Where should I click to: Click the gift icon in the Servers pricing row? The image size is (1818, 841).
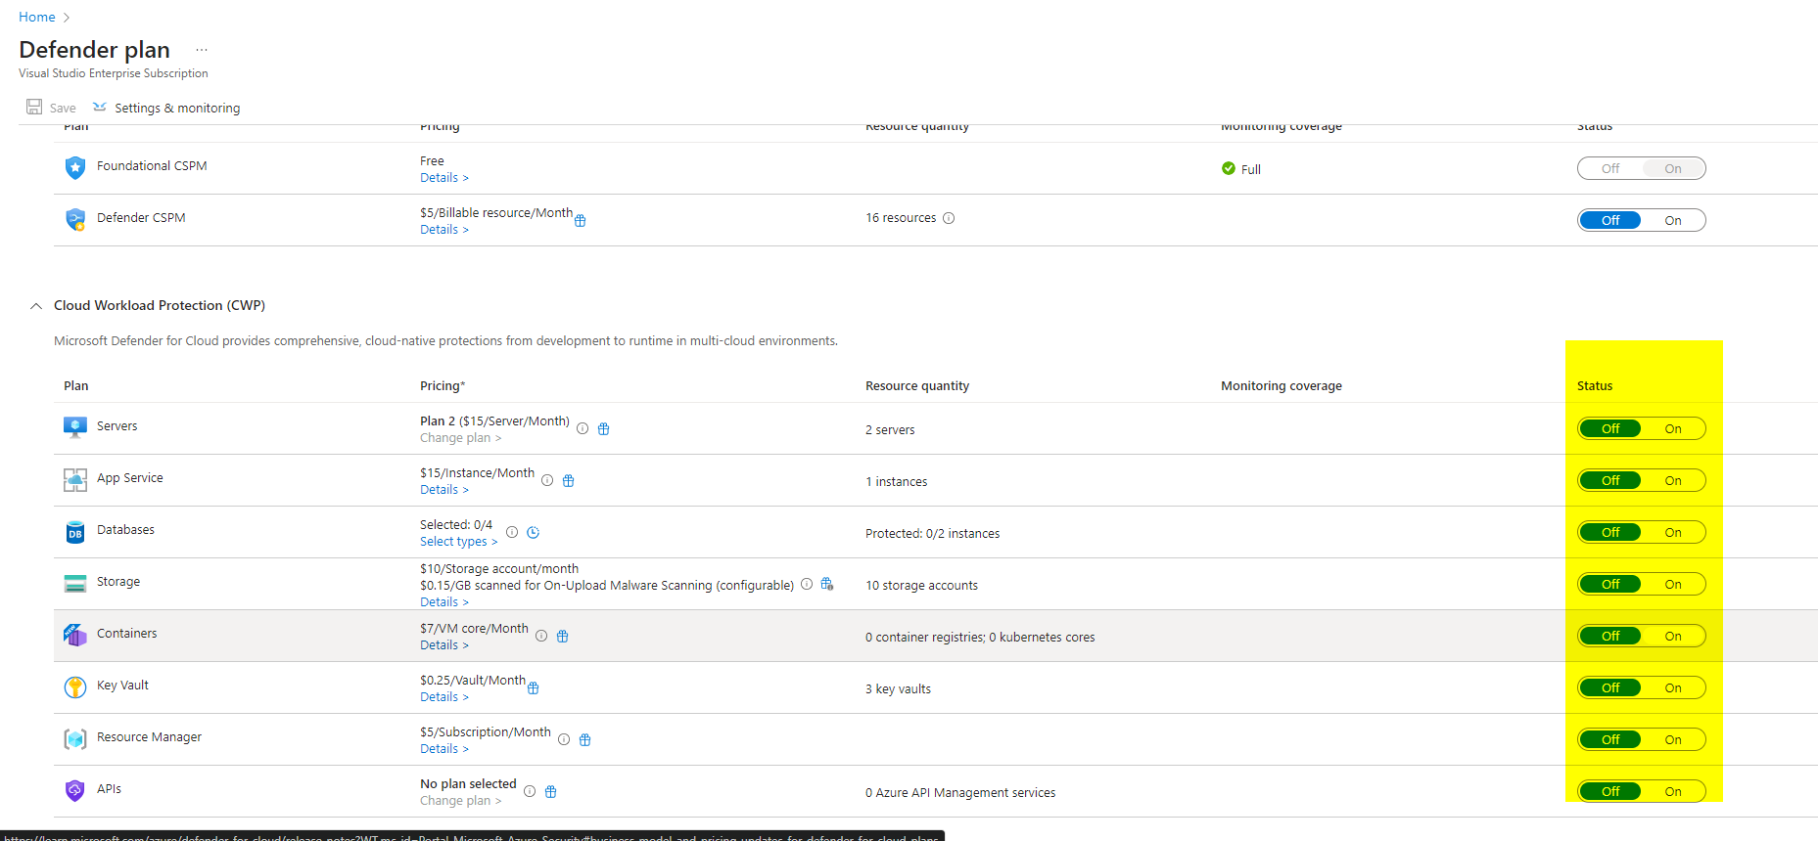[604, 428]
